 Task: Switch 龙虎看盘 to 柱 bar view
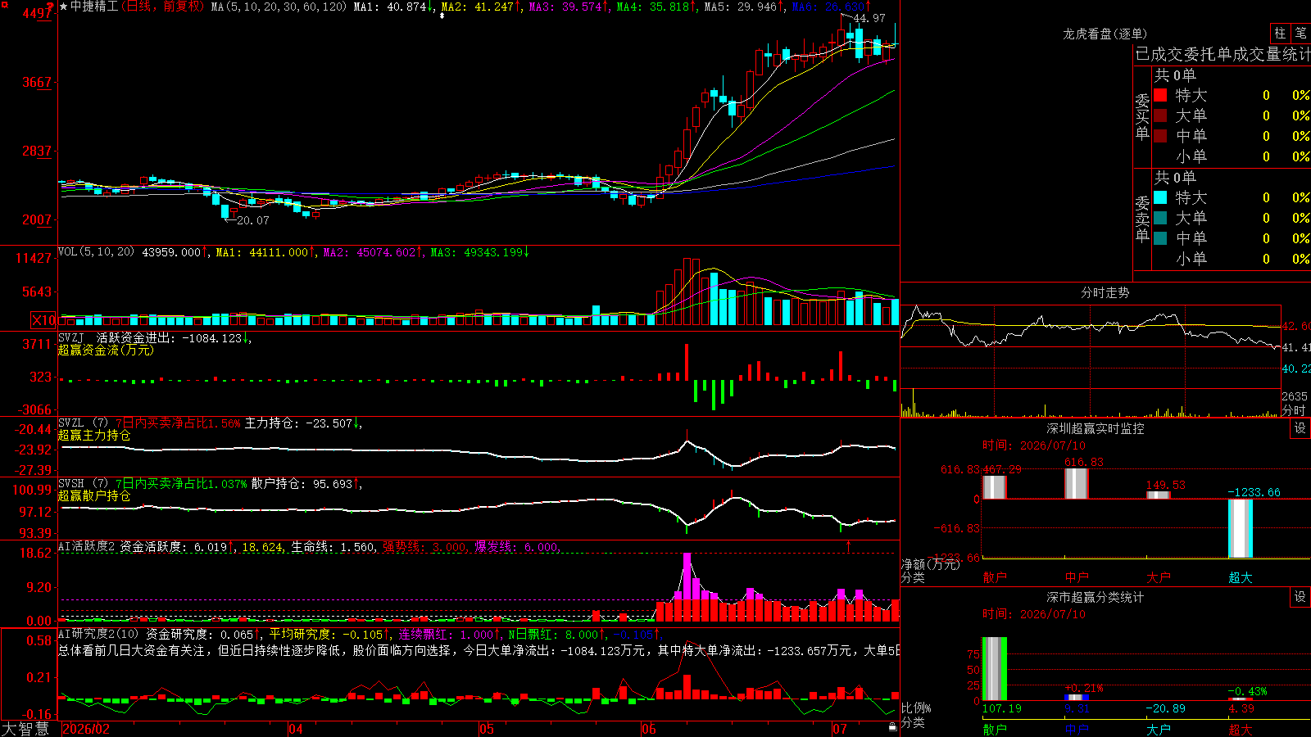(x=1280, y=34)
